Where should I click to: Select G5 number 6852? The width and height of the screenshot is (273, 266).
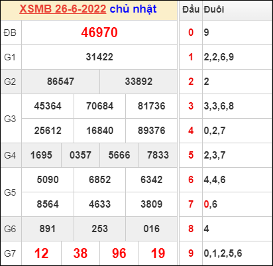pyautogui.click(x=99, y=180)
